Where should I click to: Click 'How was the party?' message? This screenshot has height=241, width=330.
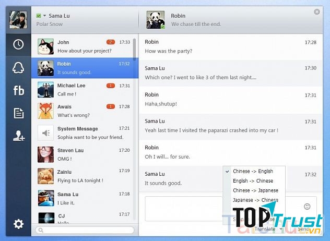(x=168, y=51)
